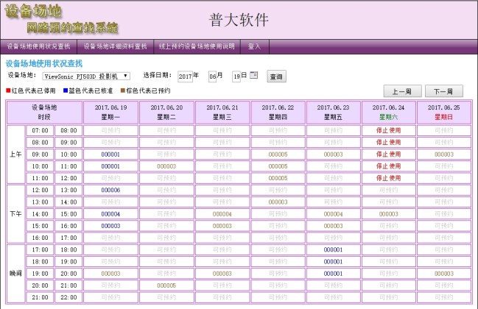This screenshot has height=309, width=478.
Task: Open booking 000003 Sunday 09:00-10:00
Action: [x=444, y=154]
